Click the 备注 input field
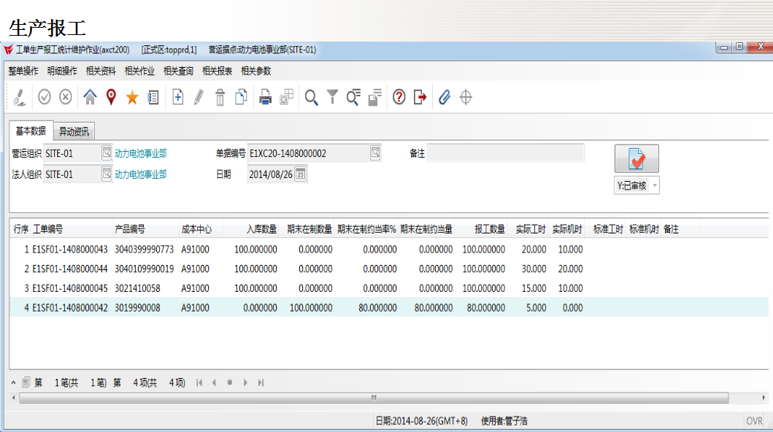The image size is (773, 432). click(x=505, y=153)
